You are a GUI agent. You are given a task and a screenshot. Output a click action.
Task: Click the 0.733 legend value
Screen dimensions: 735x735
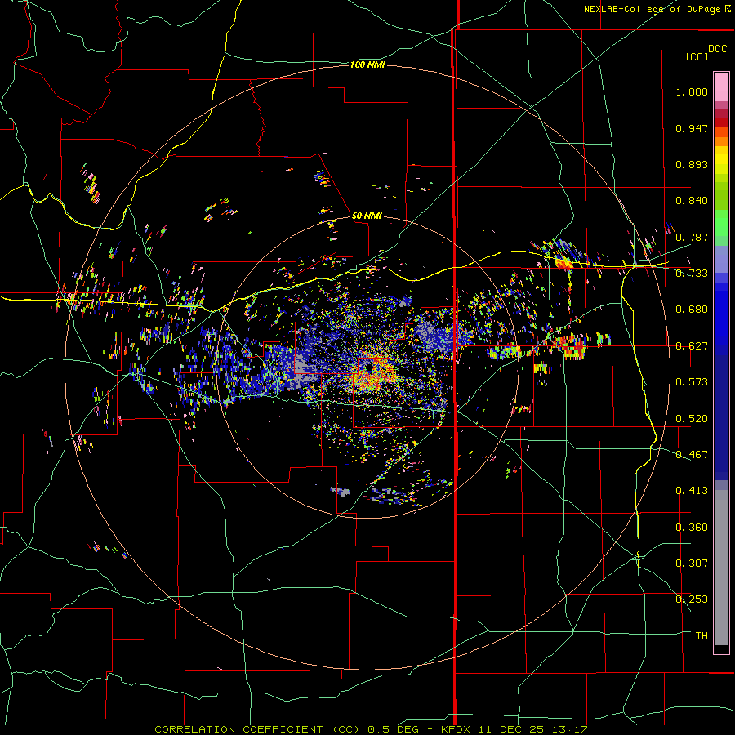(x=692, y=274)
